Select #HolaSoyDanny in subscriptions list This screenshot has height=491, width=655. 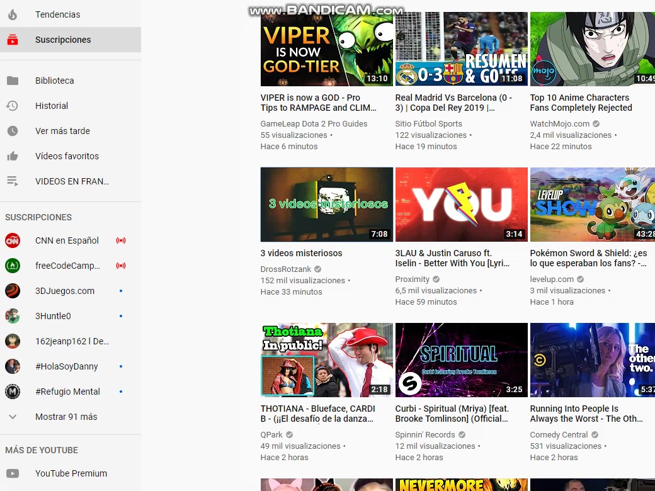click(x=67, y=366)
